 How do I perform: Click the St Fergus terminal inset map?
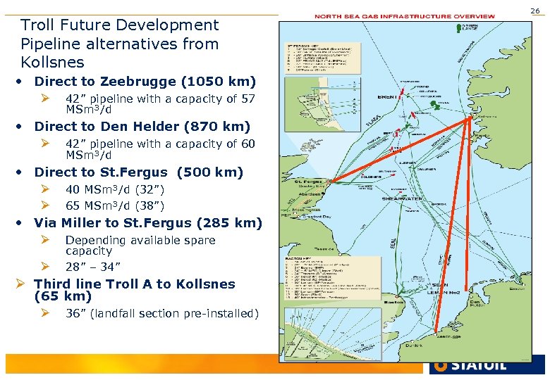point(322,104)
